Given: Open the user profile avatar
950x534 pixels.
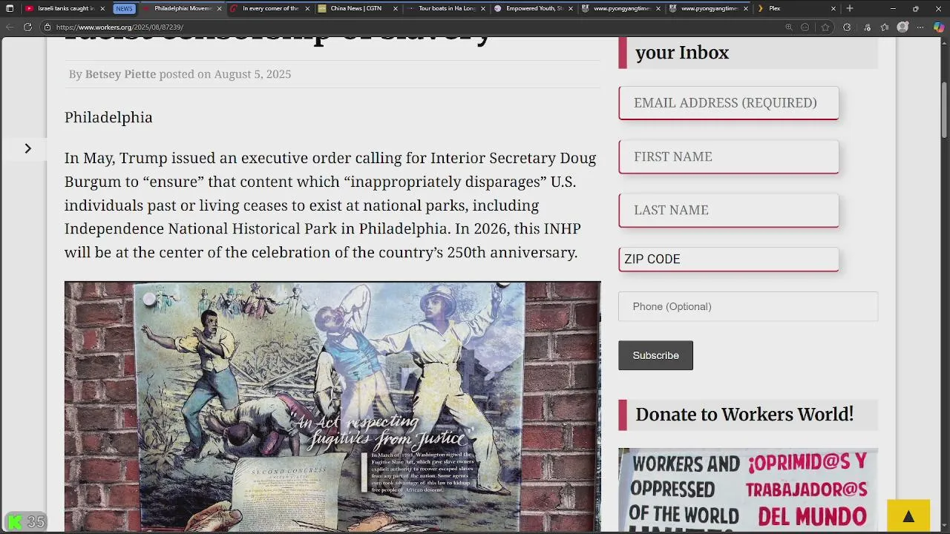Looking at the screenshot, I should (x=902, y=27).
